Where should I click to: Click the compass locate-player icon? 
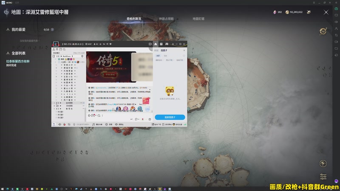[323, 163]
